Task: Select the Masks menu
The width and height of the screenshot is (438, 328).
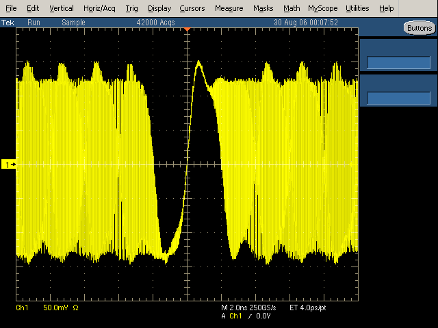Action: (x=263, y=8)
